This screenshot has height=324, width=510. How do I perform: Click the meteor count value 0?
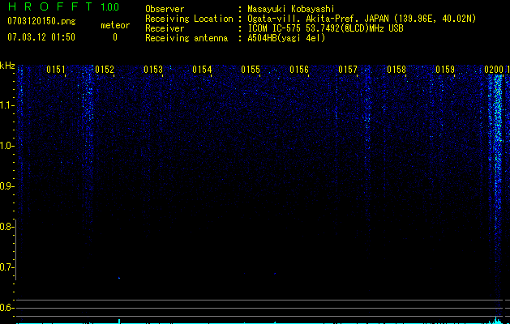(x=115, y=37)
